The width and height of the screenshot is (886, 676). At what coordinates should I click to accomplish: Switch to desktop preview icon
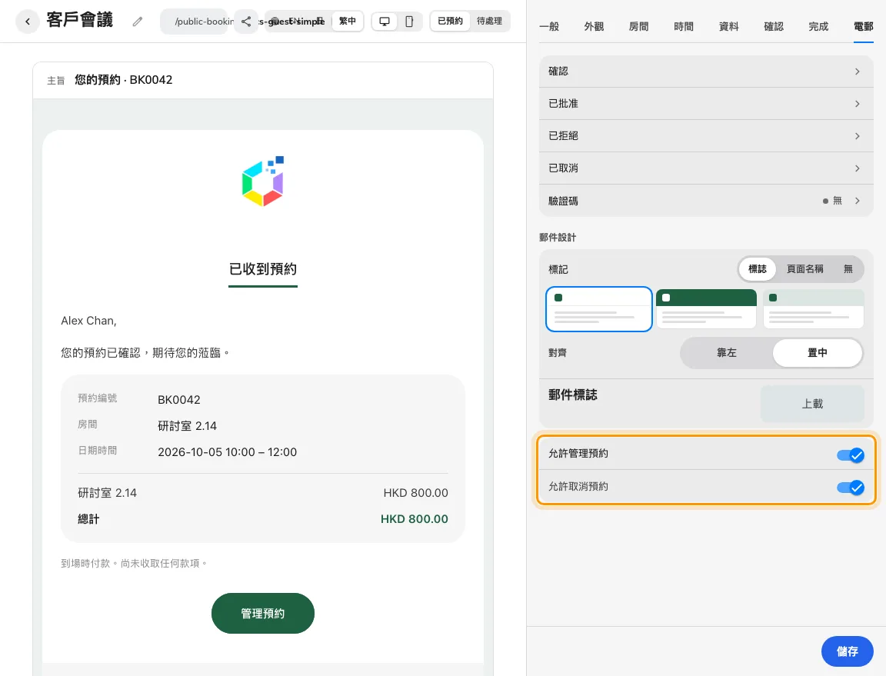pyautogui.click(x=385, y=22)
